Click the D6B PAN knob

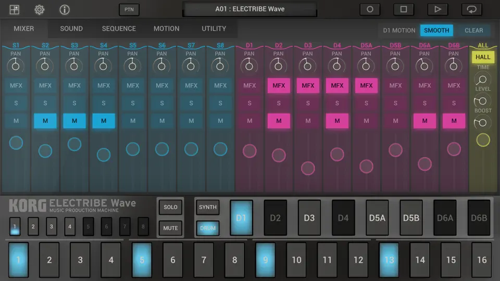454,66
